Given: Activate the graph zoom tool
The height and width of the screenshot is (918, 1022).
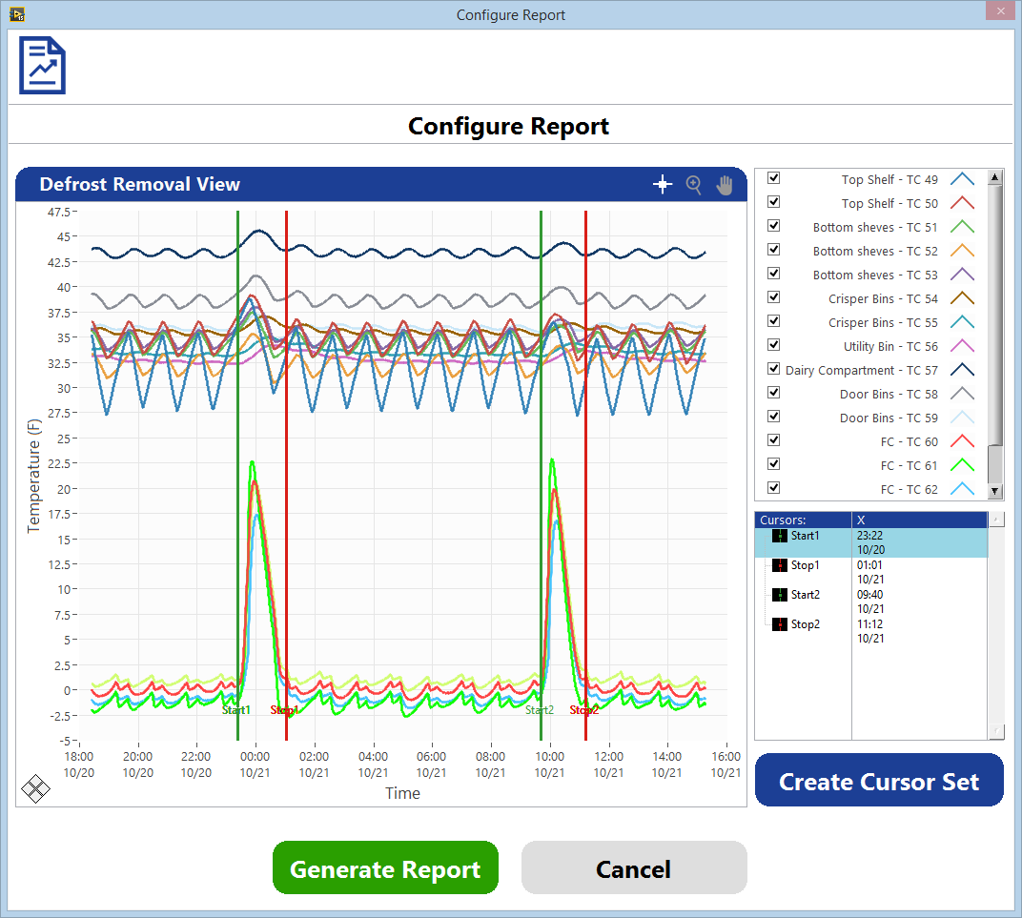Looking at the screenshot, I should click(x=693, y=185).
